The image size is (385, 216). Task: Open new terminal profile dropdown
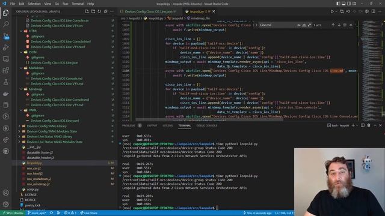coord(357,125)
